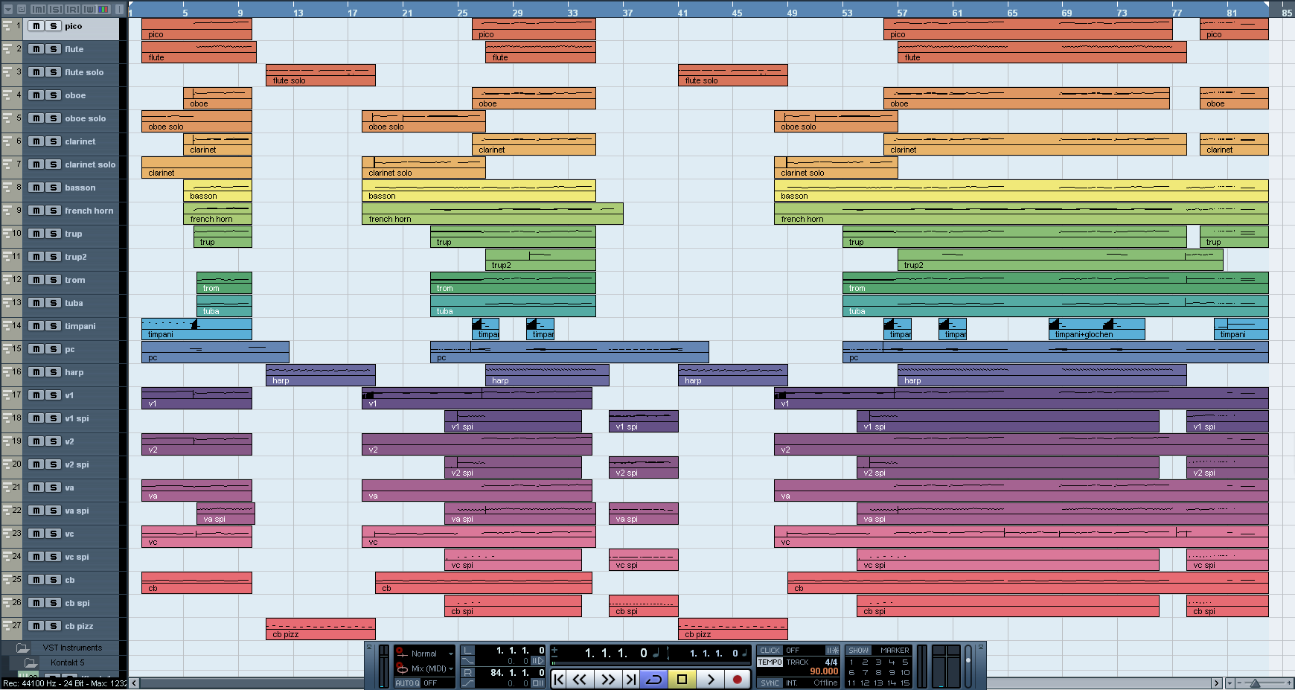Click the global Mute (M) button above track list

tap(38, 9)
